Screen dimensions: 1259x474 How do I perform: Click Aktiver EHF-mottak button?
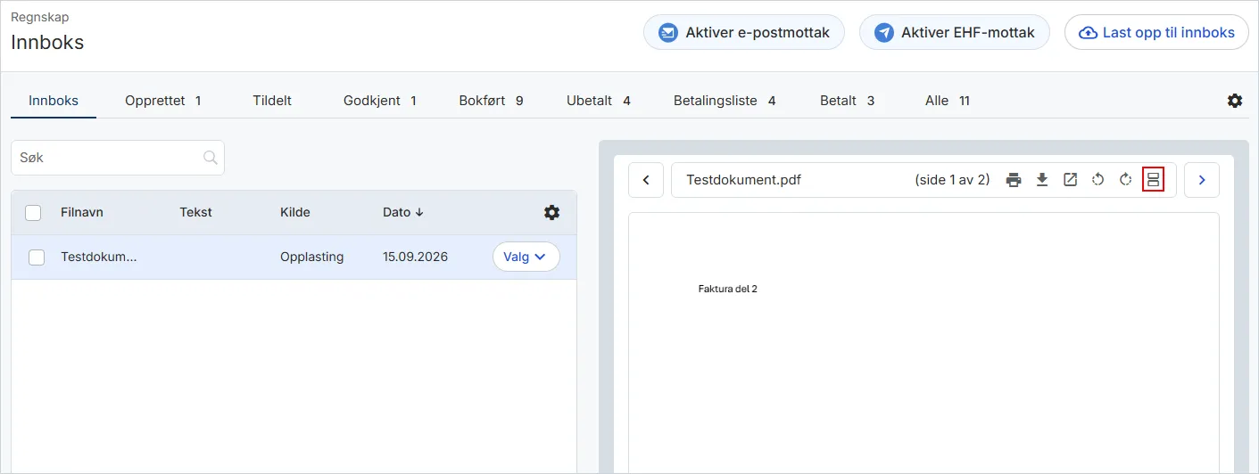[x=955, y=32]
